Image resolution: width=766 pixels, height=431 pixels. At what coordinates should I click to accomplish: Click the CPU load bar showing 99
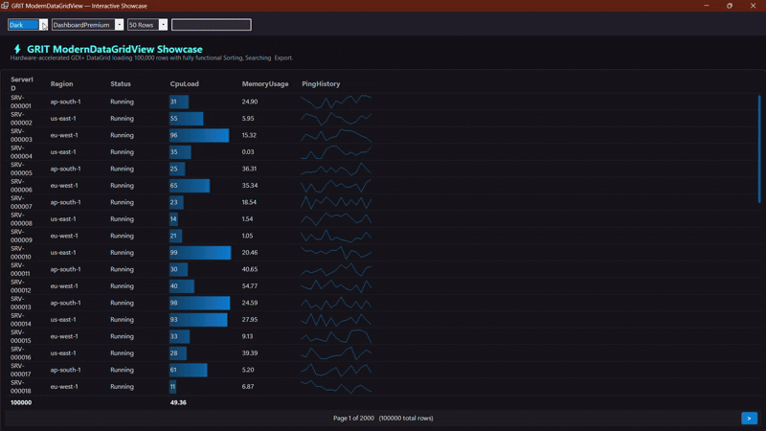(200, 253)
